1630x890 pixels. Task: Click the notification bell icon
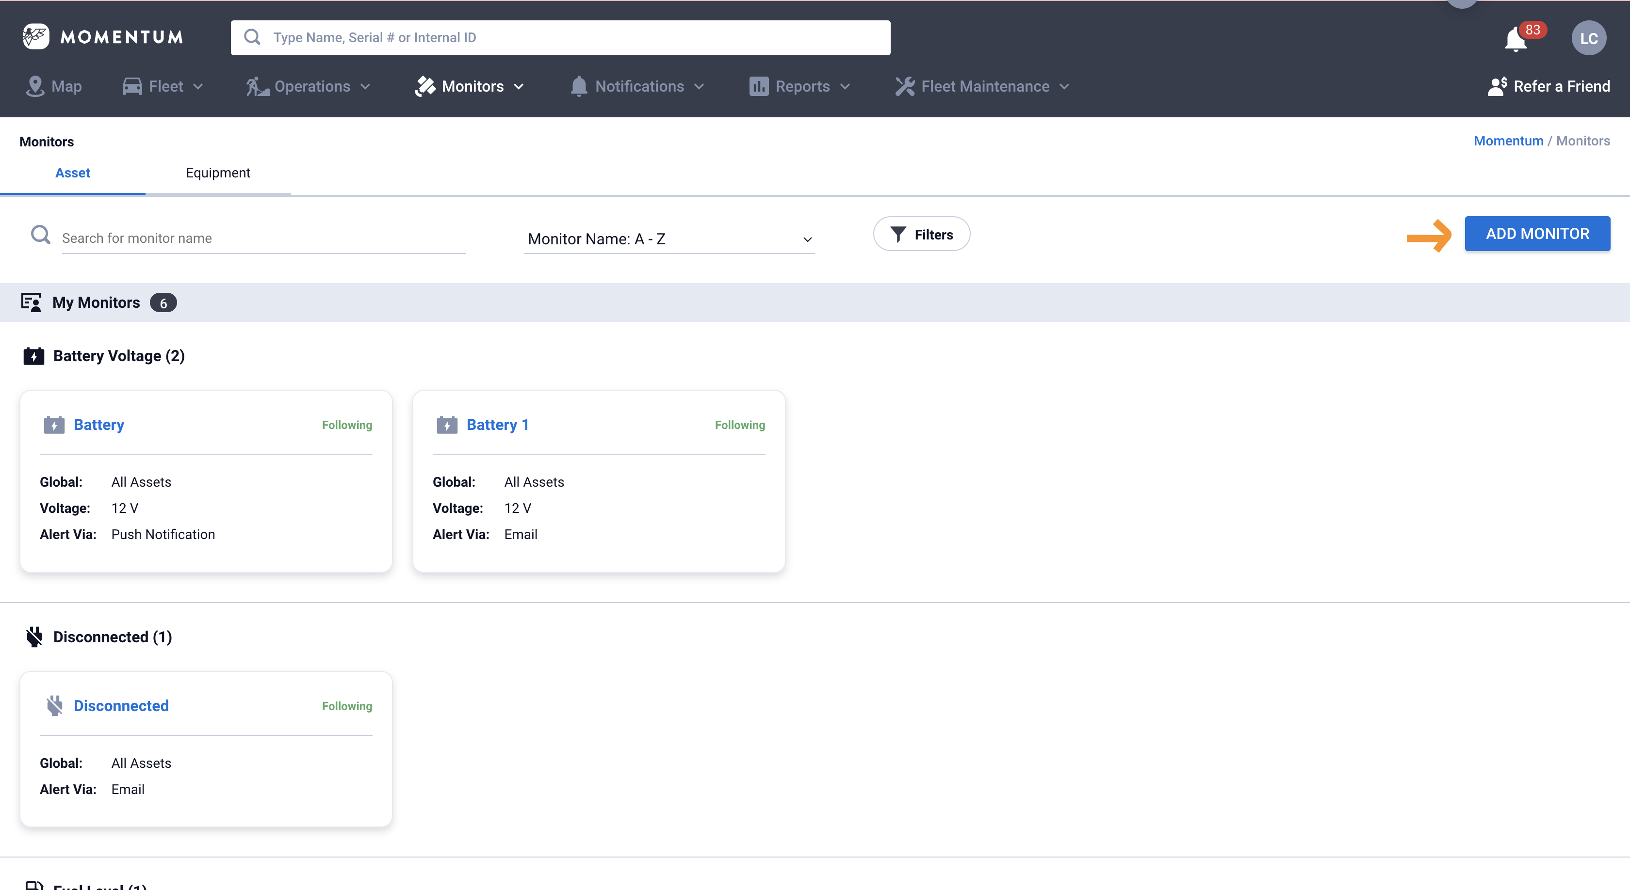(1515, 39)
